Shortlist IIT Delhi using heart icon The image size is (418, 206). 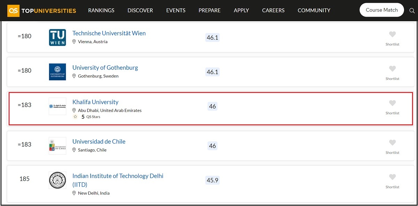click(392, 177)
